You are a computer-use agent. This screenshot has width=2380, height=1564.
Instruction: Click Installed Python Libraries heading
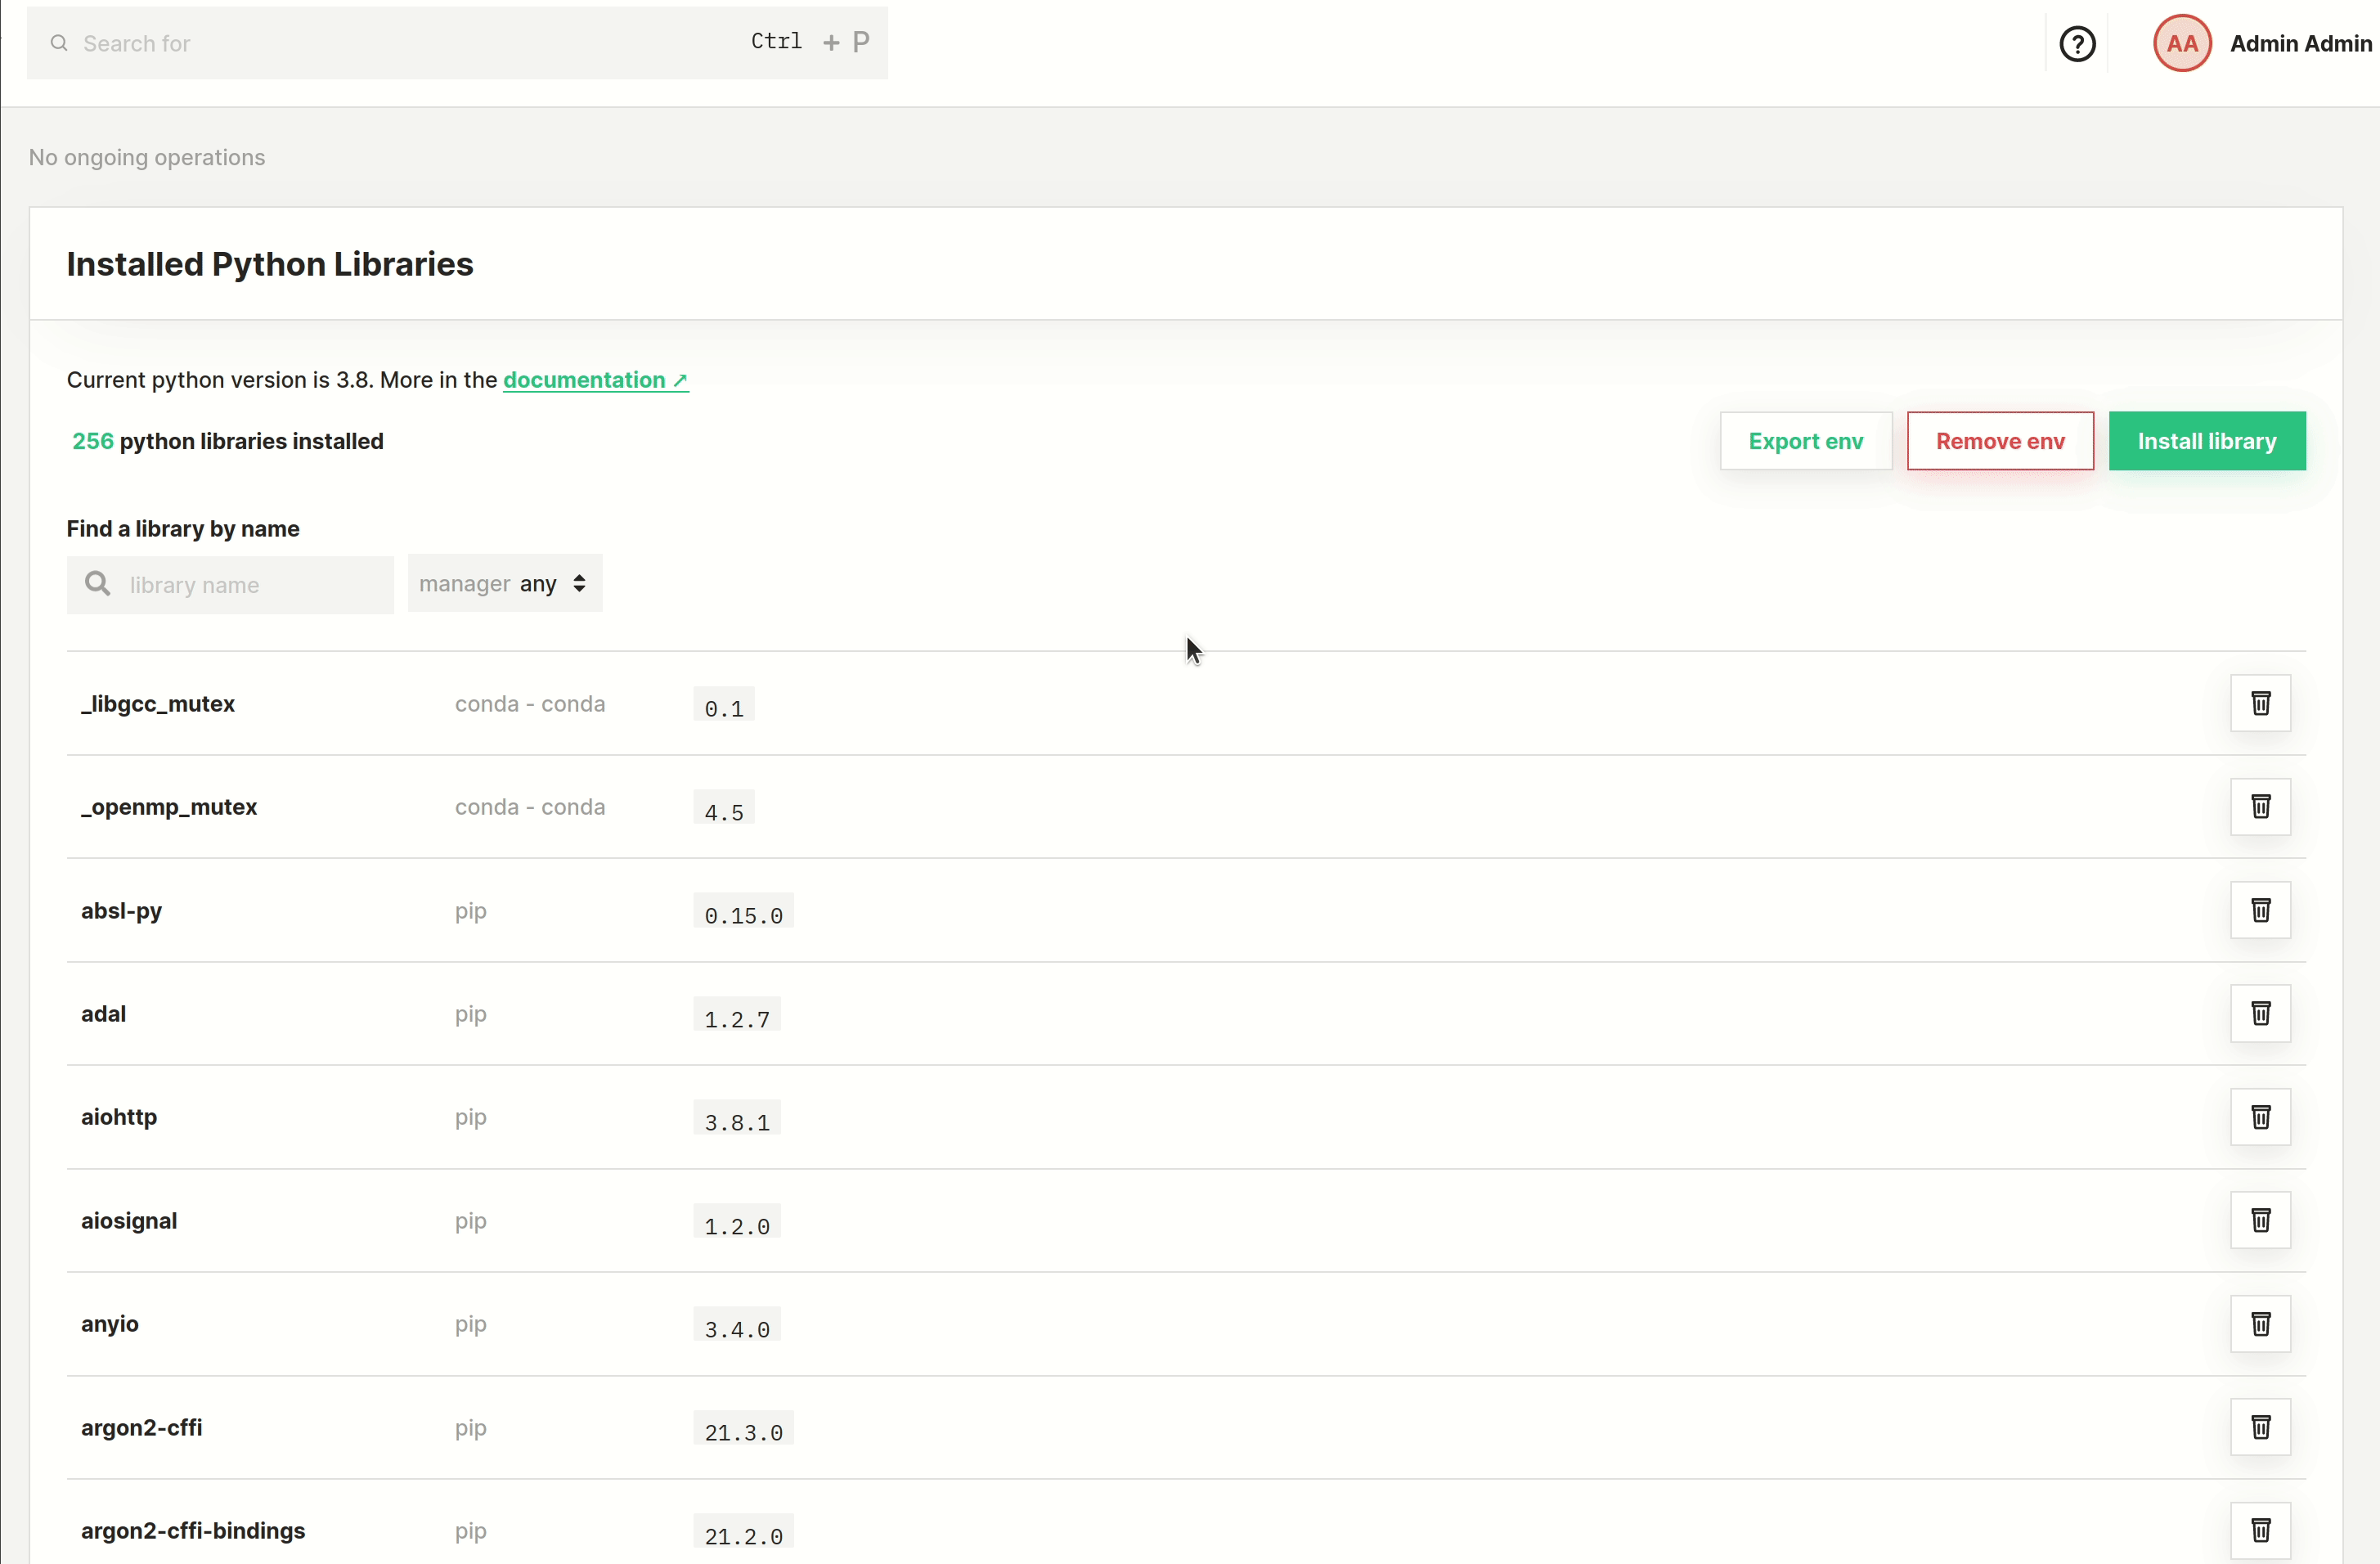(x=270, y=264)
